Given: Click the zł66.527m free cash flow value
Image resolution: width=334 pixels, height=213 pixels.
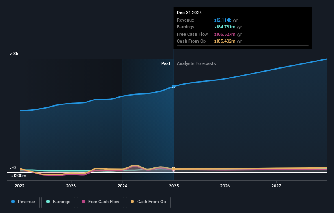Looking at the screenshot, I should [x=225, y=34].
